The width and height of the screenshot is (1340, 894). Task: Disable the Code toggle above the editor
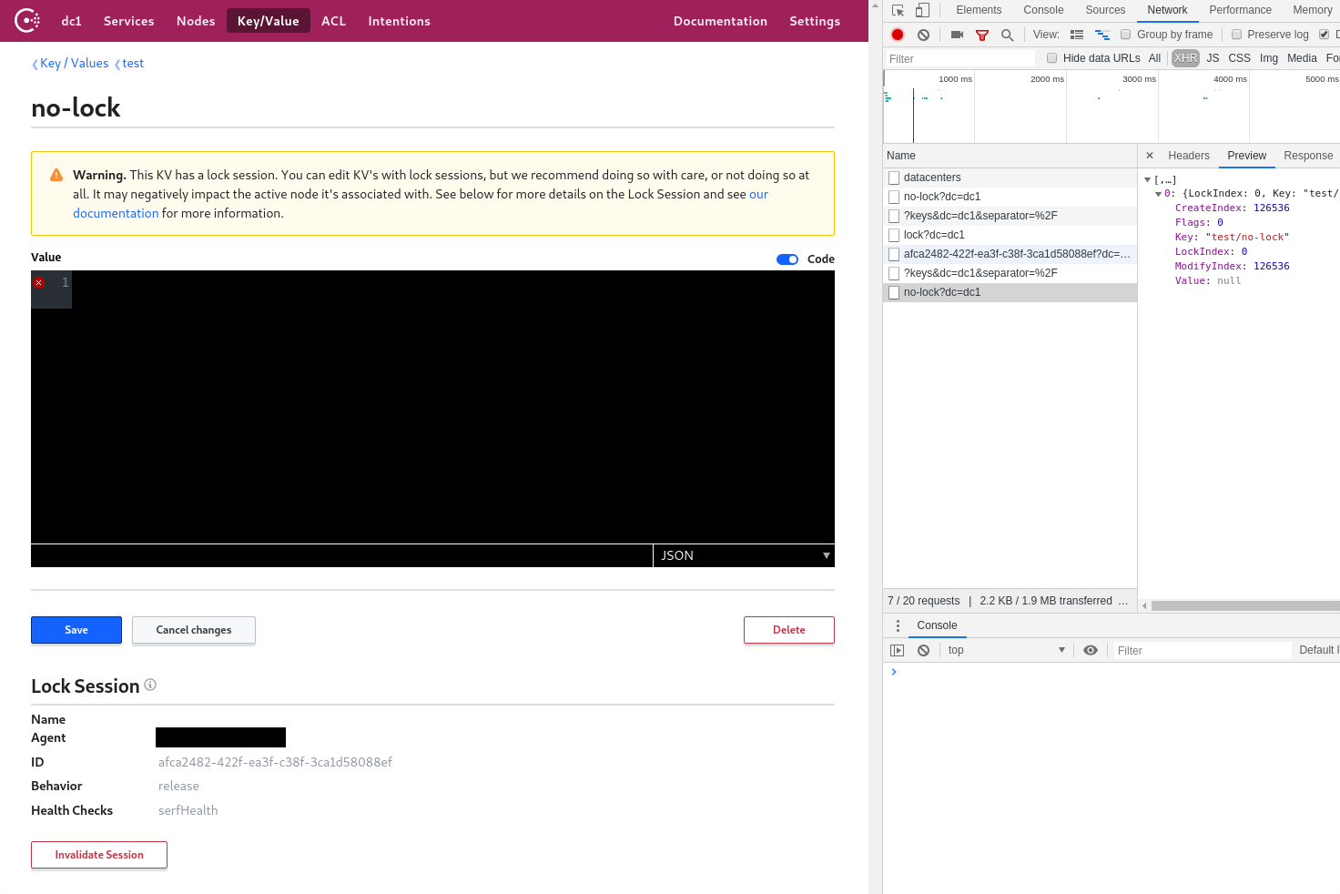[787, 259]
